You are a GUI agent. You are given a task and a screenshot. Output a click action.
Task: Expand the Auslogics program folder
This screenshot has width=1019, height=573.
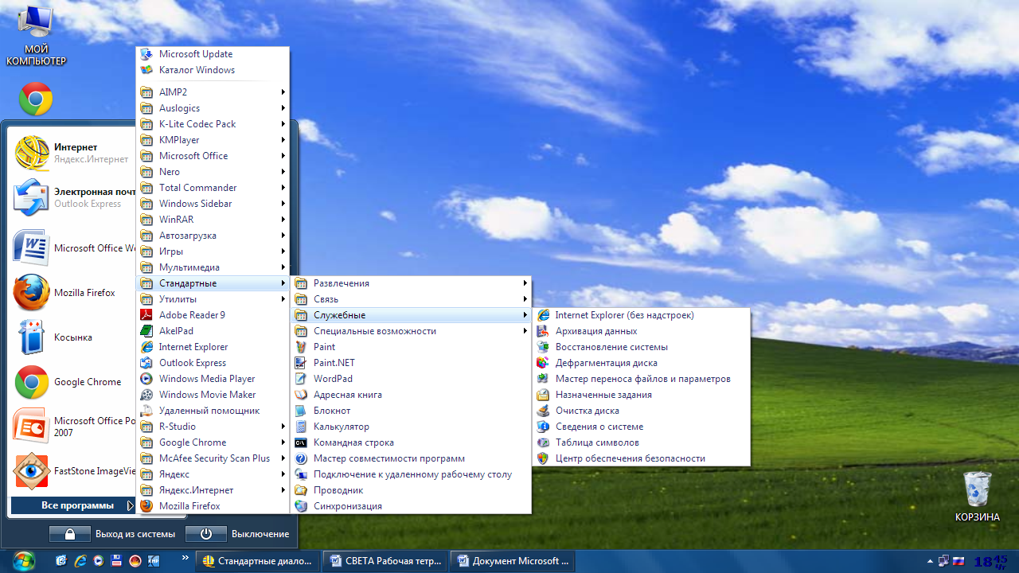(x=213, y=108)
